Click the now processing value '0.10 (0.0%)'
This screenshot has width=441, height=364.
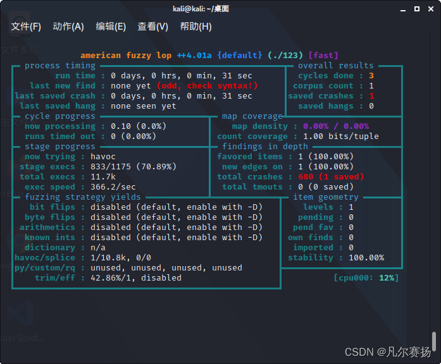click(139, 126)
